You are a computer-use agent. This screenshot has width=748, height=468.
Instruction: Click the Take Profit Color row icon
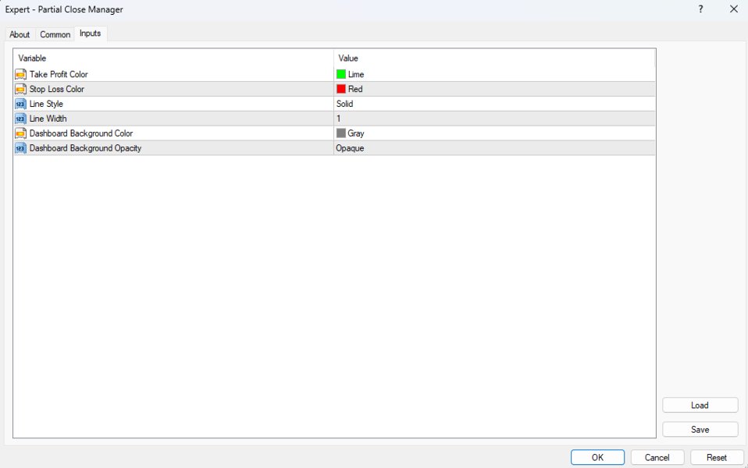(x=20, y=73)
